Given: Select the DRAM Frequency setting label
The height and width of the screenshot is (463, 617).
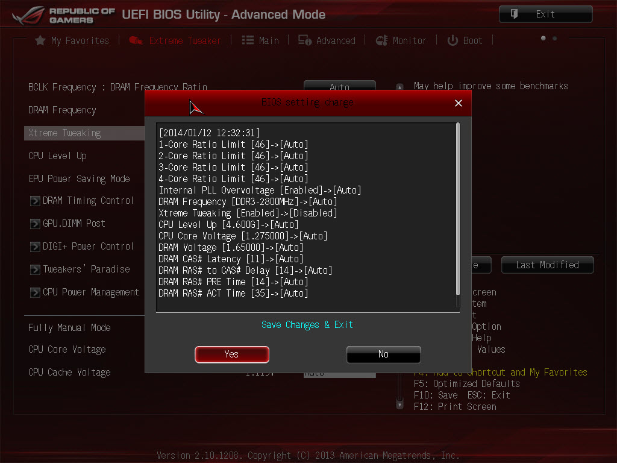Looking at the screenshot, I should pyautogui.click(x=62, y=110).
